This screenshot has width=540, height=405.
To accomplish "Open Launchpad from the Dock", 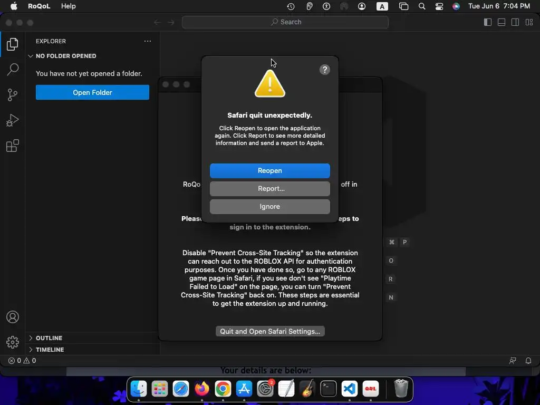I will 160,389.
